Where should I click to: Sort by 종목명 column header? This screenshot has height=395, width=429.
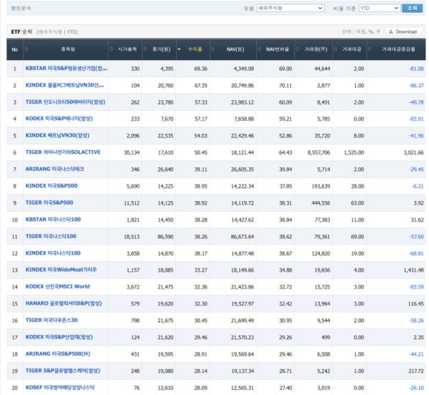[68, 49]
